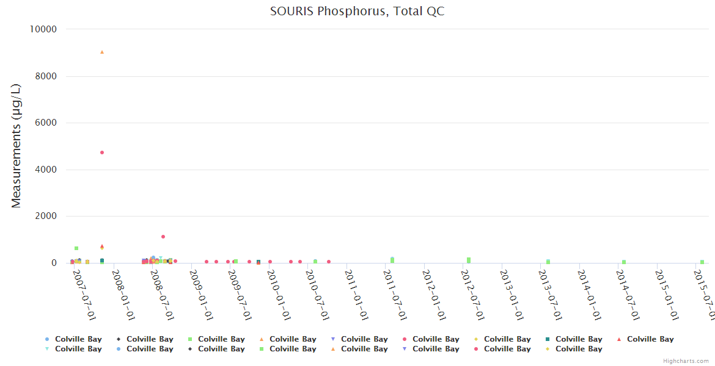Click the 10000 y-axis label
The image size is (715, 366).
(x=43, y=29)
